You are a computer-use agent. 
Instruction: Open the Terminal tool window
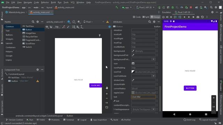point(69,120)
